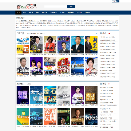The image size is (131, 131).
Task: Open the first link in top ranking sidebar
Action: pos(107,37)
